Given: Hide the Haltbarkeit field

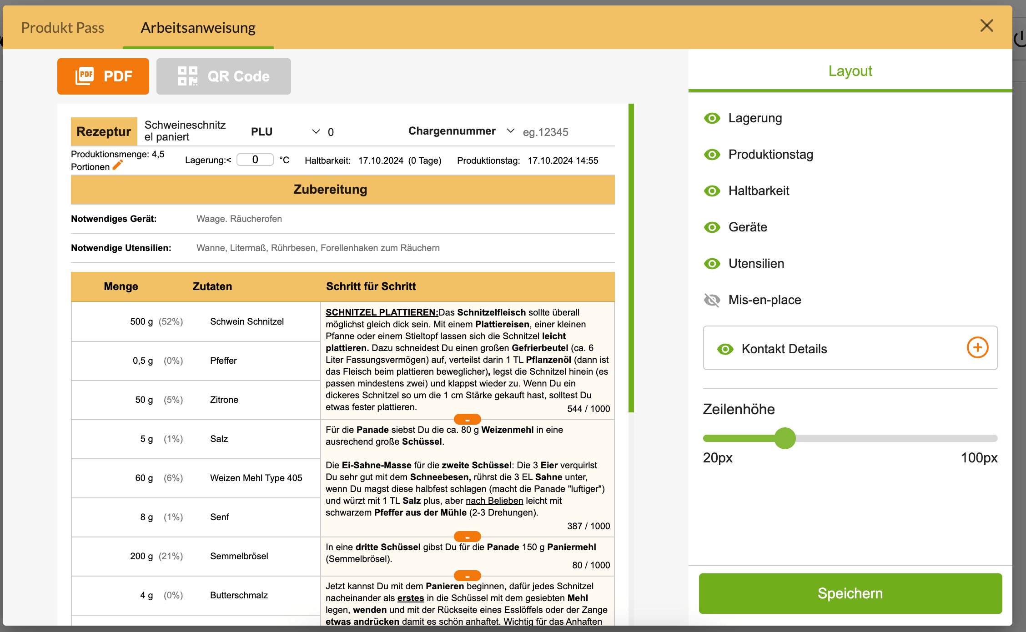Looking at the screenshot, I should coord(712,191).
